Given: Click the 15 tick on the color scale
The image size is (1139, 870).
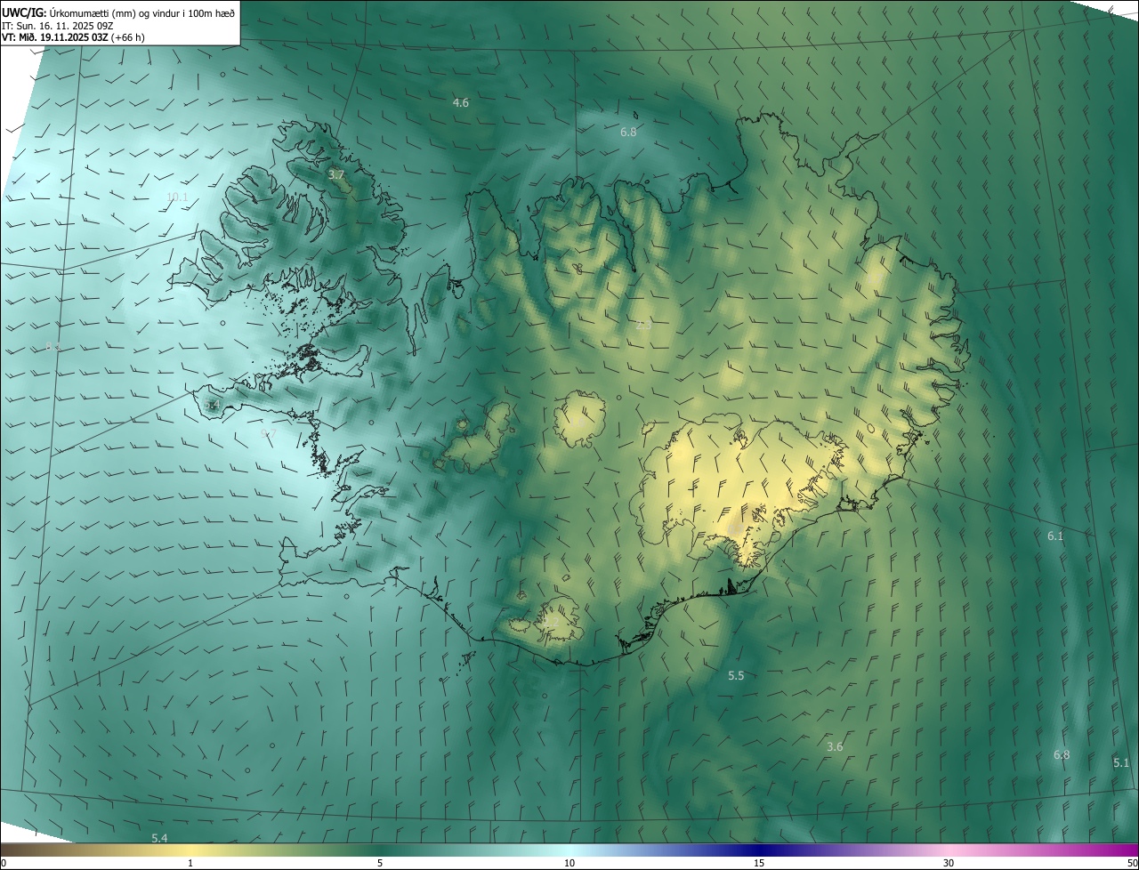Looking at the screenshot, I should tap(759, 864).
